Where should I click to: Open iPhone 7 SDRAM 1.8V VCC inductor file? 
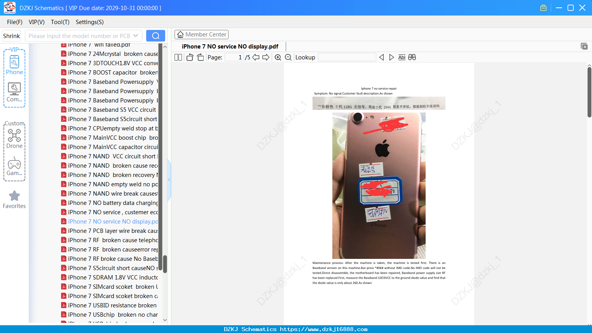tap(110, 277)
